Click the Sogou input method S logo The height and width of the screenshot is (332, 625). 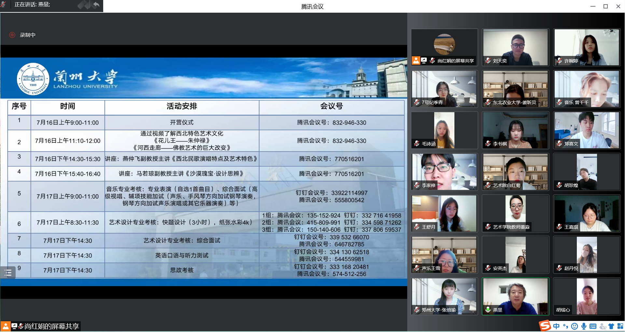(545, 325)
